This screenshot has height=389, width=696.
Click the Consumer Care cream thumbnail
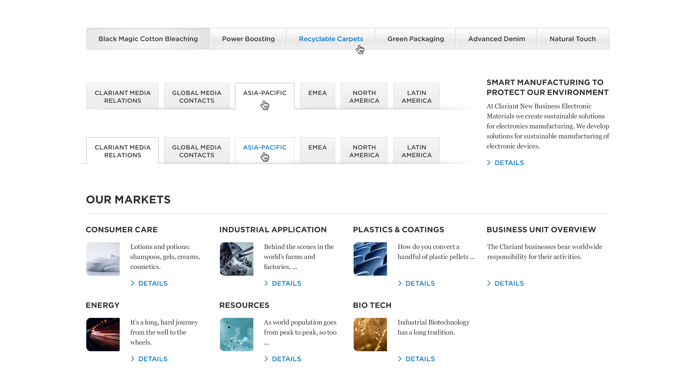(x=103, y=259)
